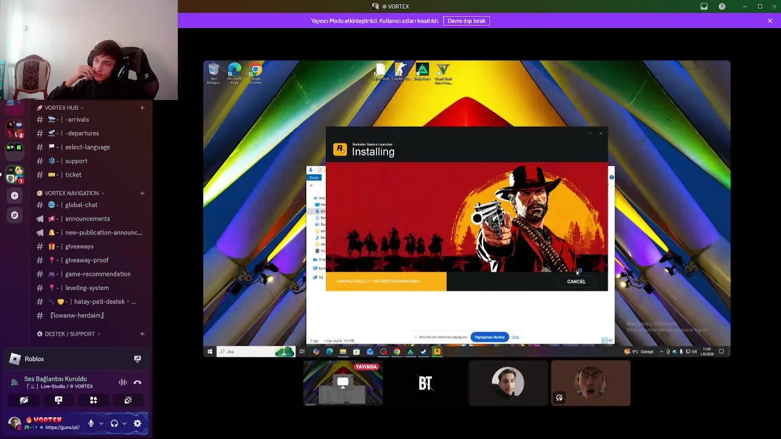Open the soundboard icon

pos(128,401)
